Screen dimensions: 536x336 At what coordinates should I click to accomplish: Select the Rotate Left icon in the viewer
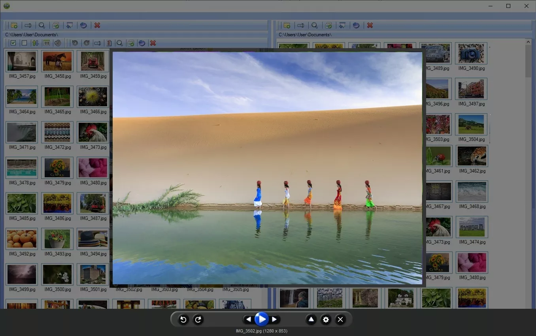pyautogui.click(x=183, y=319)
